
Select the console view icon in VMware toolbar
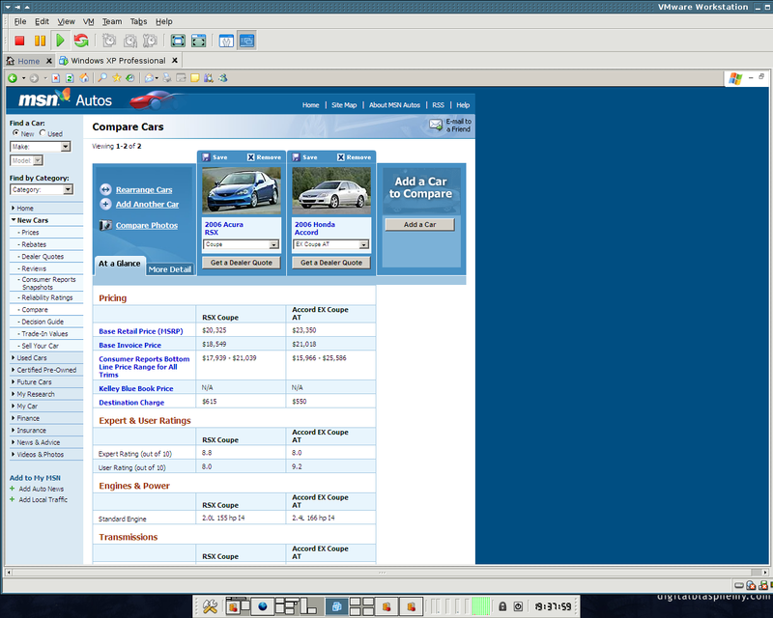(x=247, y=41)
